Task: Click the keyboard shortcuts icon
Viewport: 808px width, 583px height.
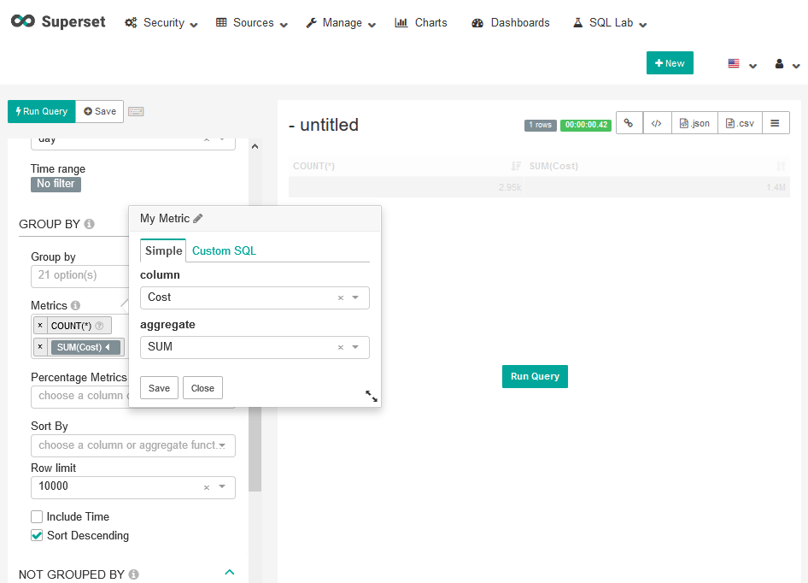Action: point(136,112)
